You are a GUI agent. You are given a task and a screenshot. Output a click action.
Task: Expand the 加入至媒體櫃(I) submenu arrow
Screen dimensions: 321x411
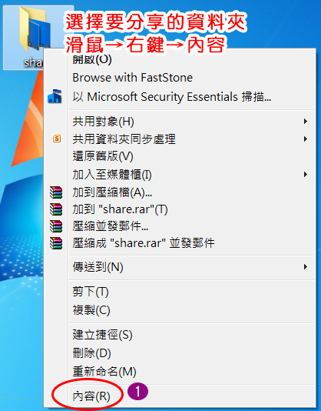[x=305, y=174]
